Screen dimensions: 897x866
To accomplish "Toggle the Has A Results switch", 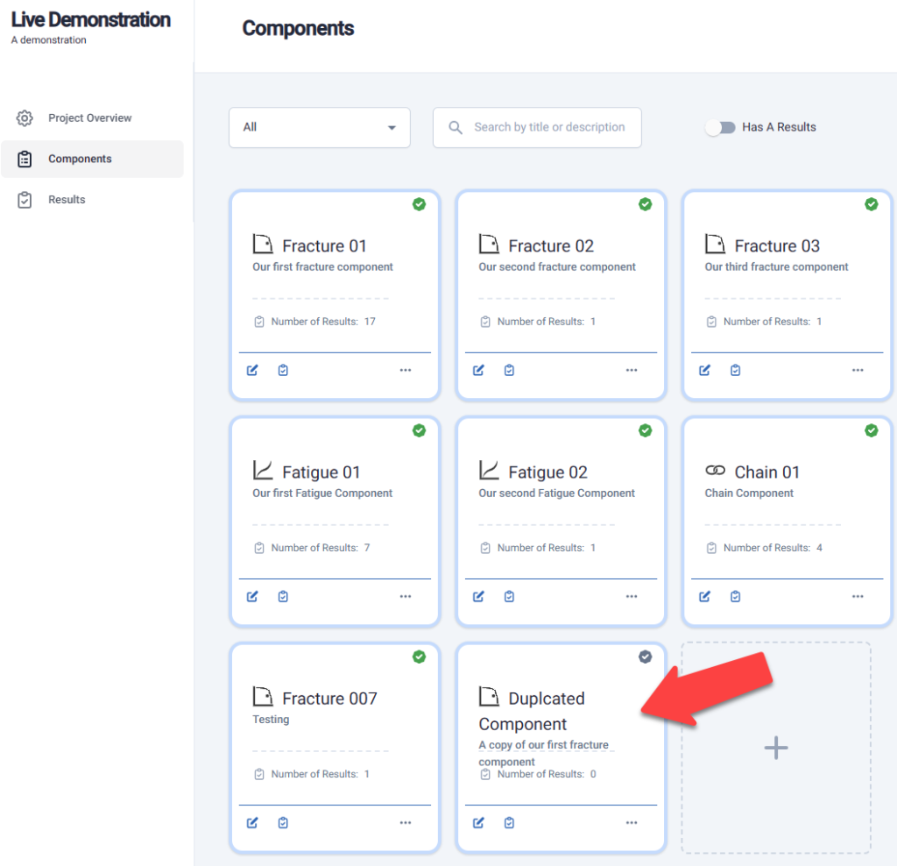I will point(720,128).
